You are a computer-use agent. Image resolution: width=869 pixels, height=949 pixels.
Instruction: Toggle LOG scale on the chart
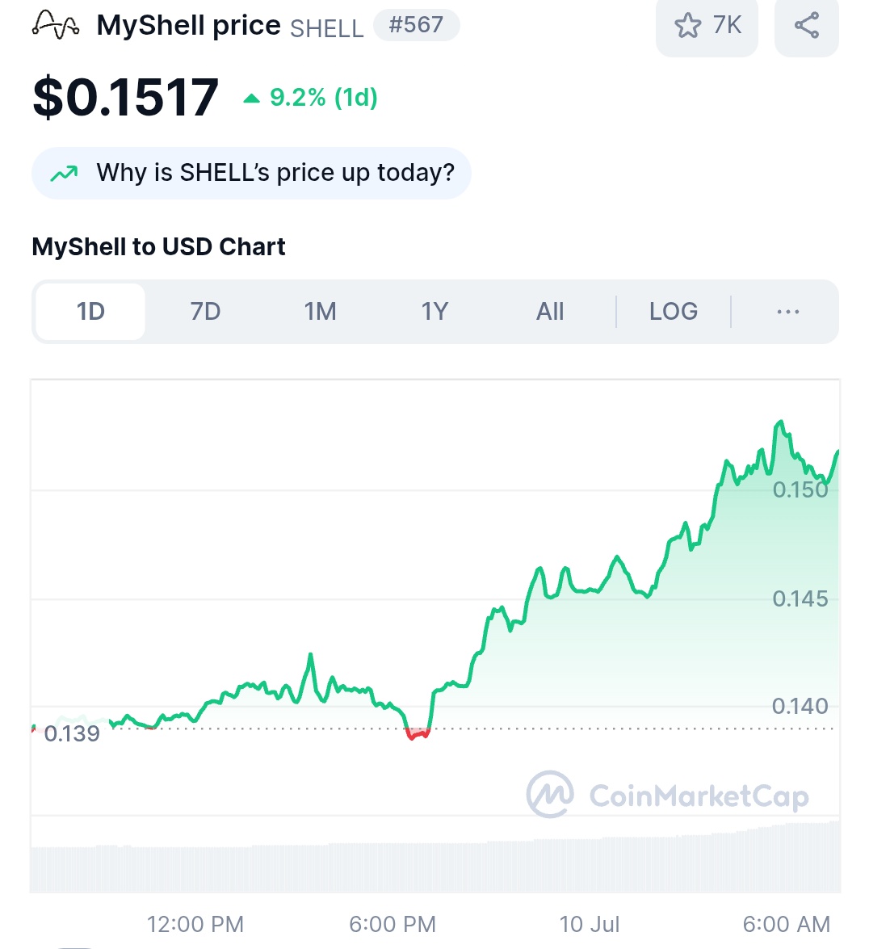click(674, 312)
